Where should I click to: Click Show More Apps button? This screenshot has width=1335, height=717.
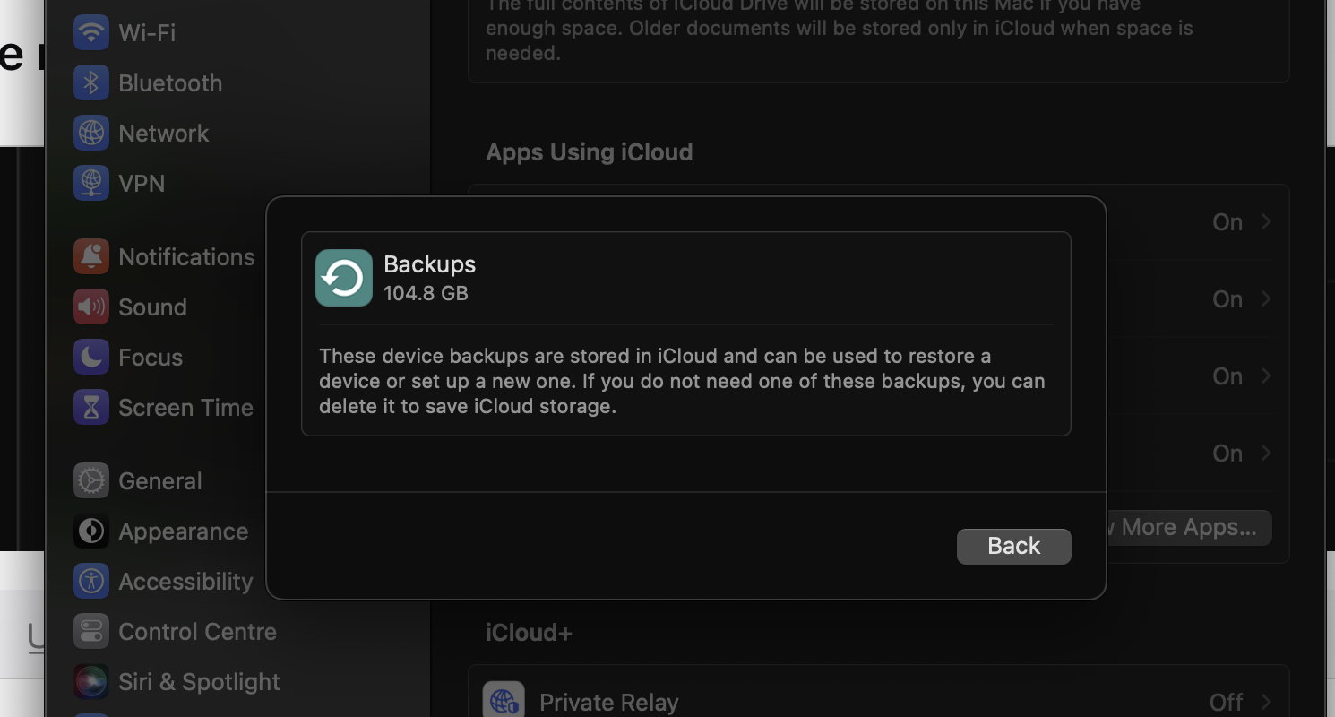click(x=1189, y=527)
